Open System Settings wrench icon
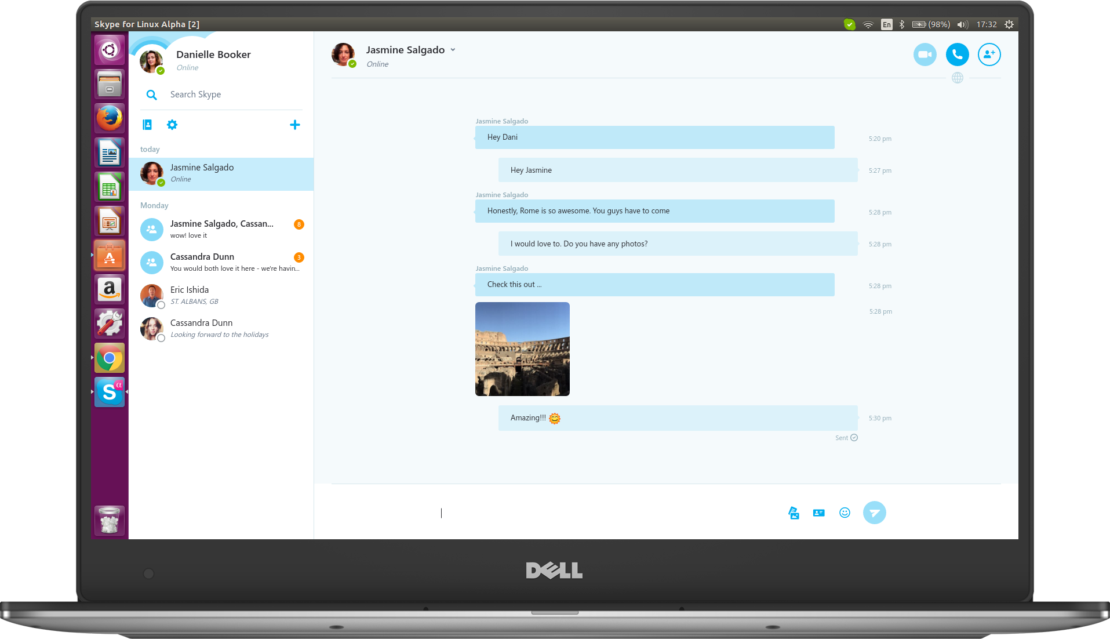The height and width of the screenshot is (639, 1110). click(110, 324)
